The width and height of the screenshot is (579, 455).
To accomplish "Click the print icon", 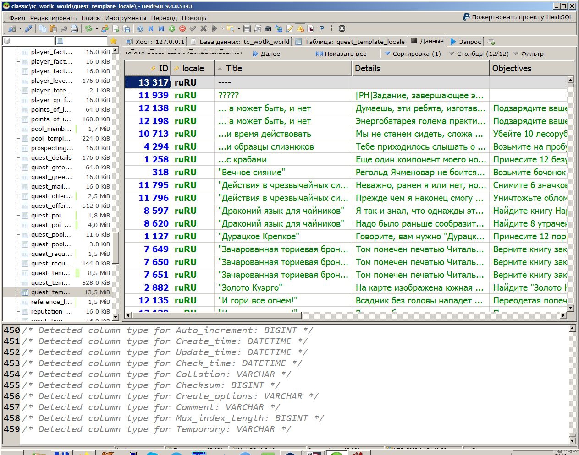I will click(x=74, y=28).
